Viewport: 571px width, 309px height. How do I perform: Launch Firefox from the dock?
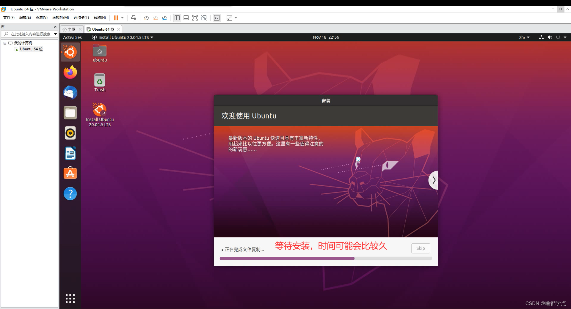[70, 72]
